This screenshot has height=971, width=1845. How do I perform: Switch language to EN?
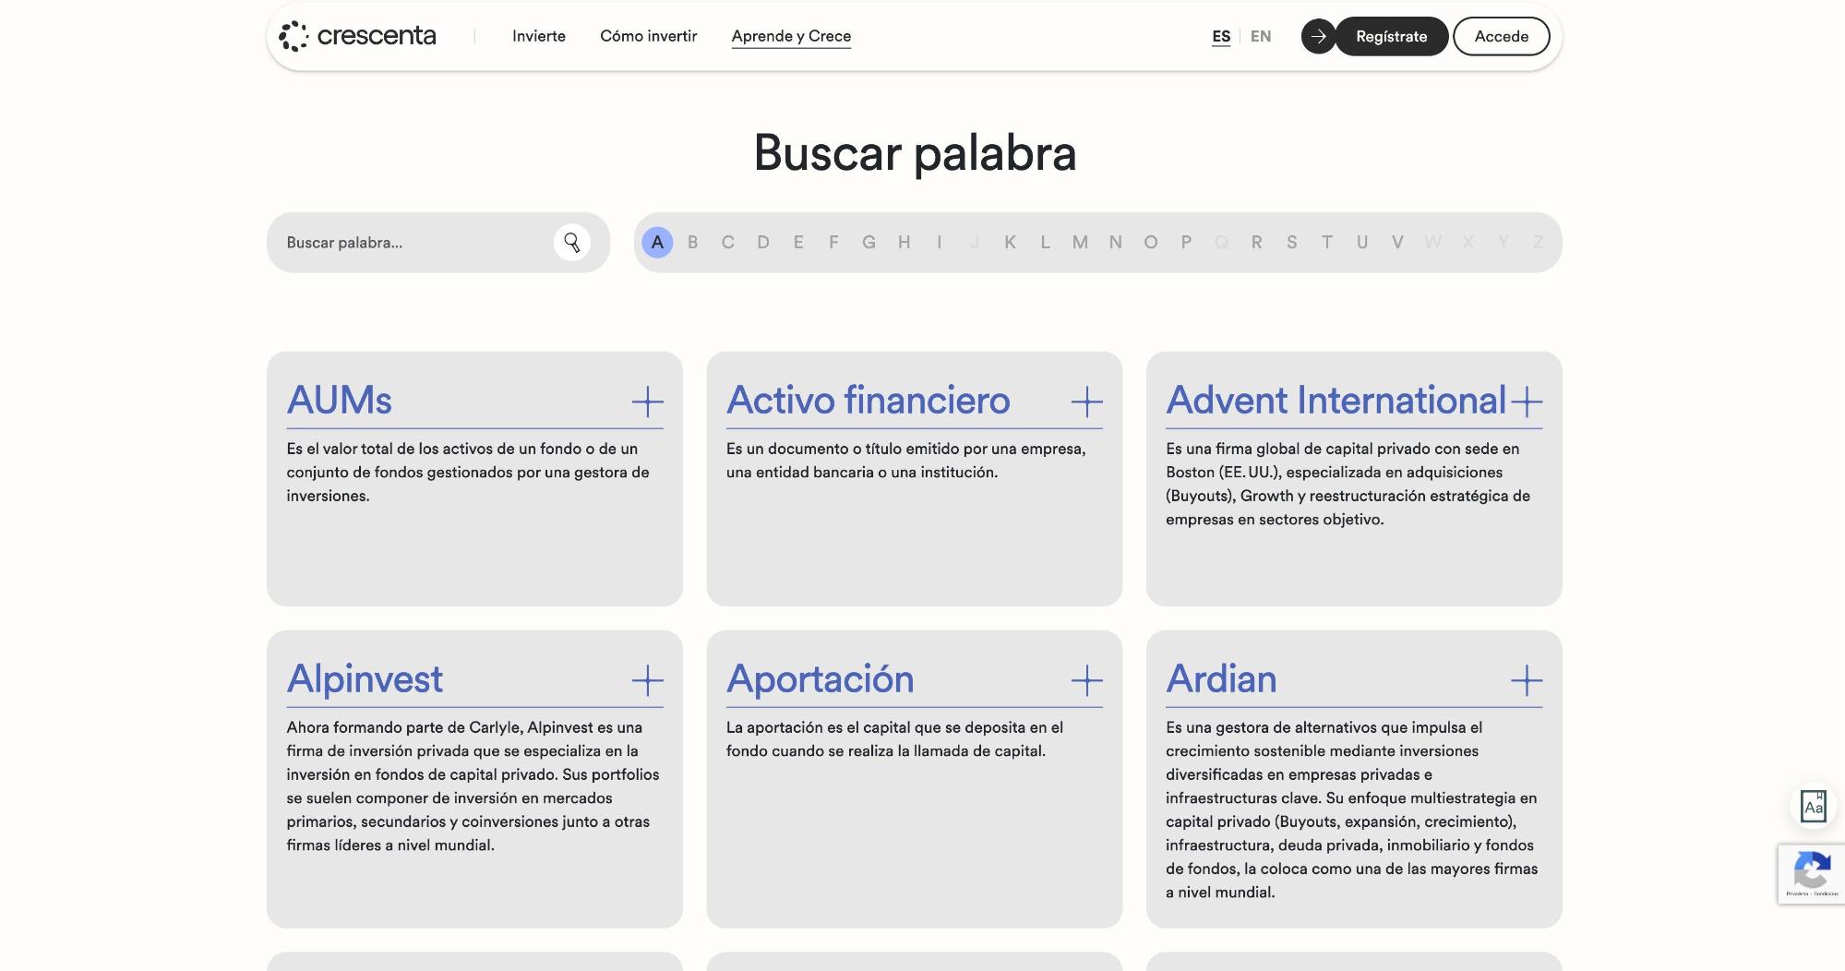tap(1260, 36)
